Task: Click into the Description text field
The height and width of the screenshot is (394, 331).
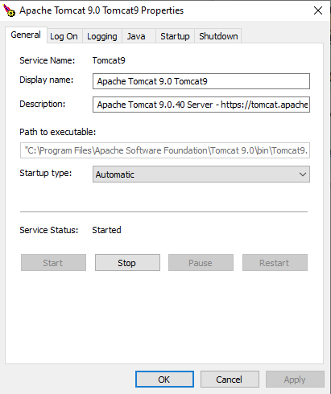Action: pyautogui.click(x=201, y=105)
